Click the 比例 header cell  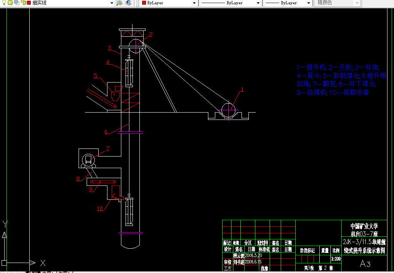(x=336, y=251)
